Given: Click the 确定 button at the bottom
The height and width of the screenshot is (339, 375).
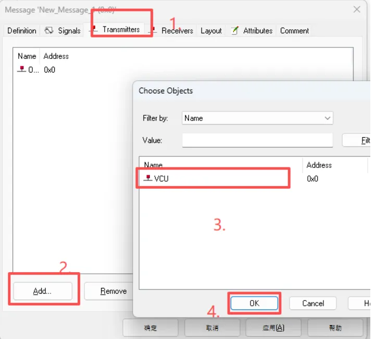Looking at the screenshot, I should click(150, 328).
